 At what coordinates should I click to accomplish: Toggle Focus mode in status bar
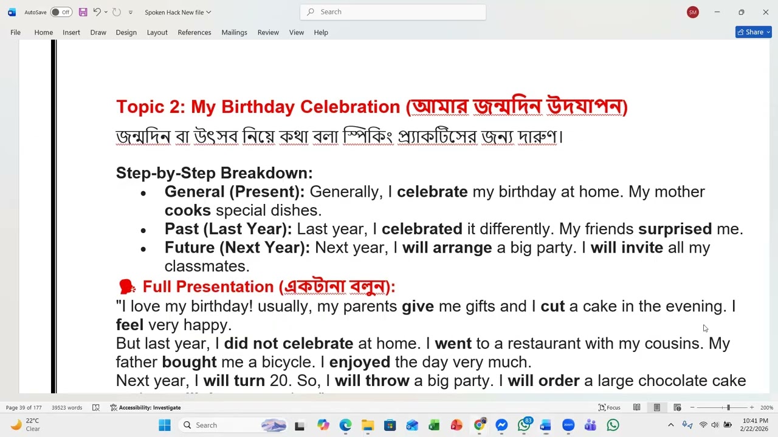coord(609,407)
